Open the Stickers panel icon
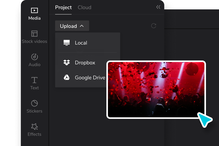Viewport: 219px width, 146px height. [34, 103]
